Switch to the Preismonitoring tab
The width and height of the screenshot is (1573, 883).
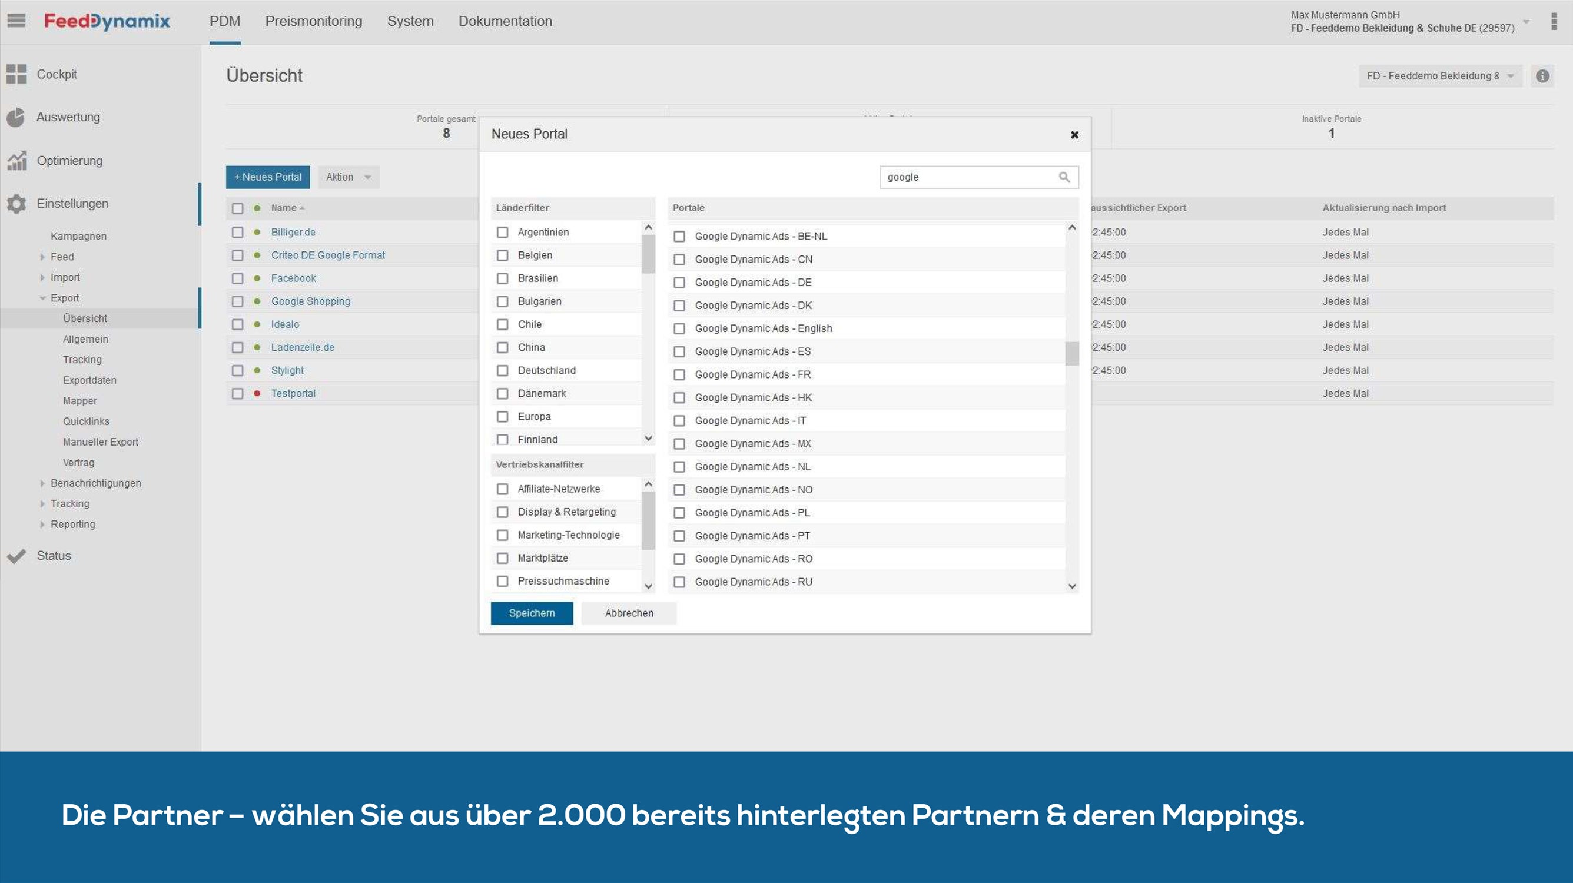[313, 21]
